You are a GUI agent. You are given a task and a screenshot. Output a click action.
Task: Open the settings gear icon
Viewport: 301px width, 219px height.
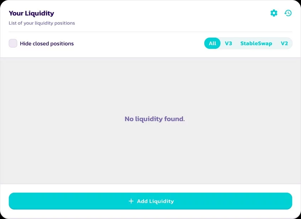(274, 13)
